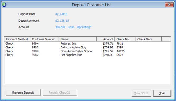Click the deposit amount value $2,125.15
Image resolution: width=176 pixels, height=101 pixels.
pyautogui.click(x=62, y=21)
